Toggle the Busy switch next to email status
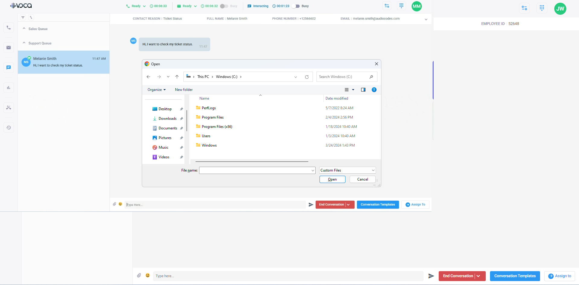 tap(224, 6)
